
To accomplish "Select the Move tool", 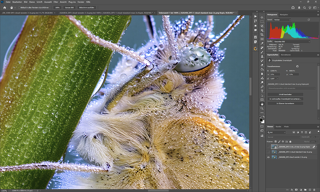I will (262, 17).
